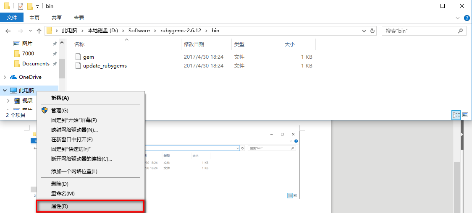
Task: Switch to the 查看 ribbon tab
Action: (79, 18)
